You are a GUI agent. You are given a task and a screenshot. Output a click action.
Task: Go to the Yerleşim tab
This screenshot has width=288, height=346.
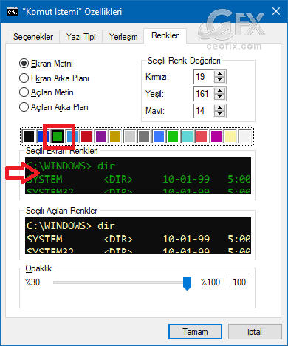[x=123, y=37]
